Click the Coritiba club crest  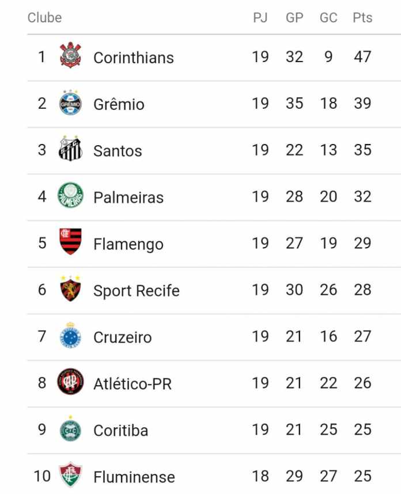coord(71,429)
